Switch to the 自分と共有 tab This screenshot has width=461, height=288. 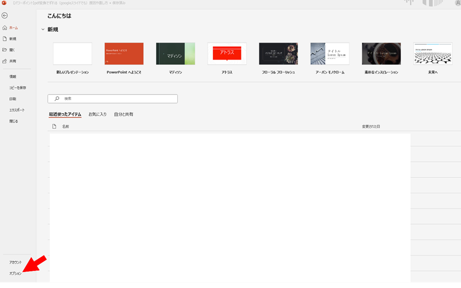[x=124, y=114]
